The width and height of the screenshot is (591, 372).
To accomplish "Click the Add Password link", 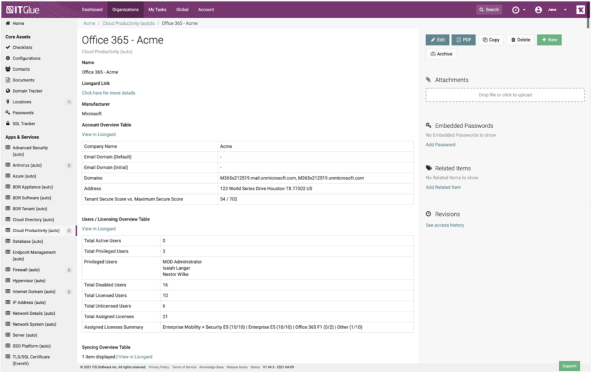I will 440,144.
